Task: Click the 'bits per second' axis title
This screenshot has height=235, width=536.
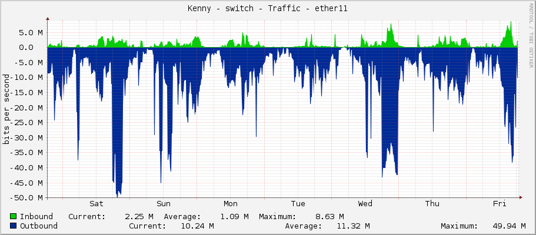Action: (x=5, y=109)
